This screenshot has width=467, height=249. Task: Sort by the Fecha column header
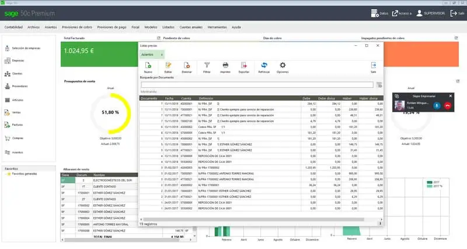click(171, 98)
